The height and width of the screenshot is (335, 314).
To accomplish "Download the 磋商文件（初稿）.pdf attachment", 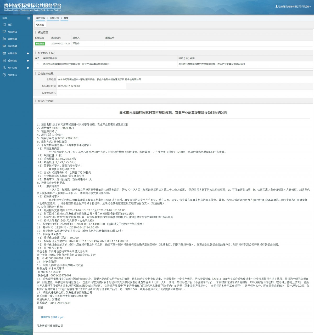I will [x=52, y=317].
